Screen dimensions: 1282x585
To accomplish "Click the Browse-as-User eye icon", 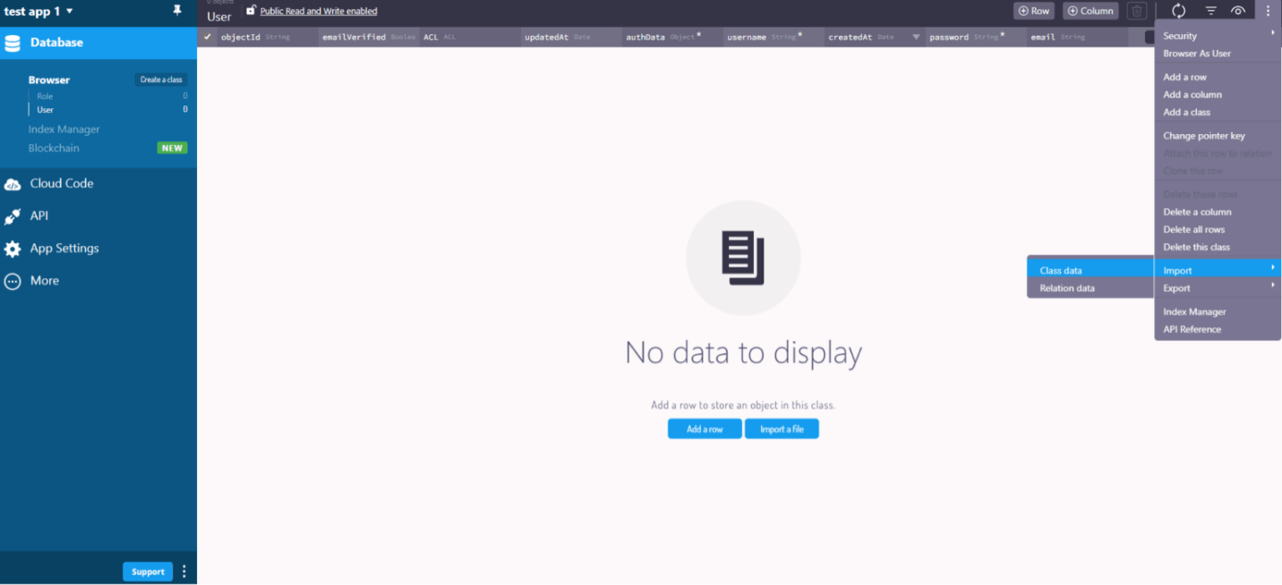I will [x=1238, y=11].
